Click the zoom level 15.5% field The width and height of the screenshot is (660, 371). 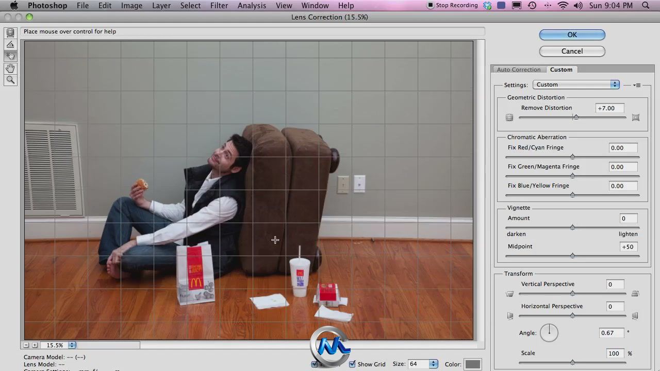55,345
